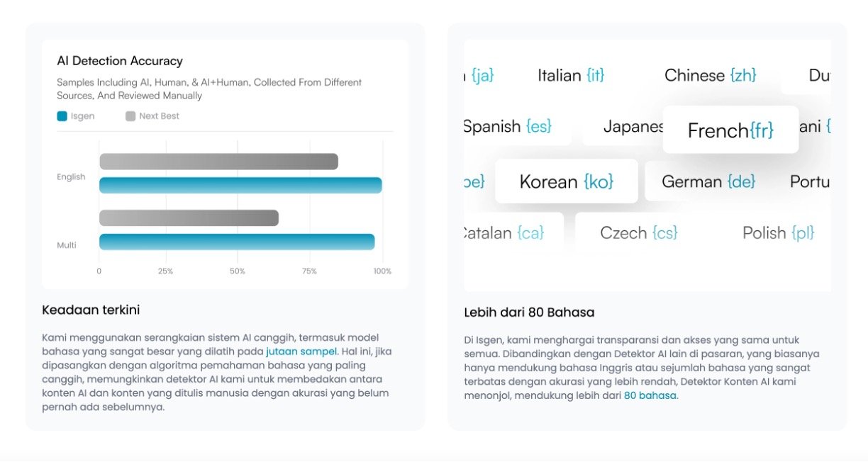The height and width of the screenshot is (462, 868).
Task: Click the AI Detection Accuracy chart title
Action: tap(120, 61)
